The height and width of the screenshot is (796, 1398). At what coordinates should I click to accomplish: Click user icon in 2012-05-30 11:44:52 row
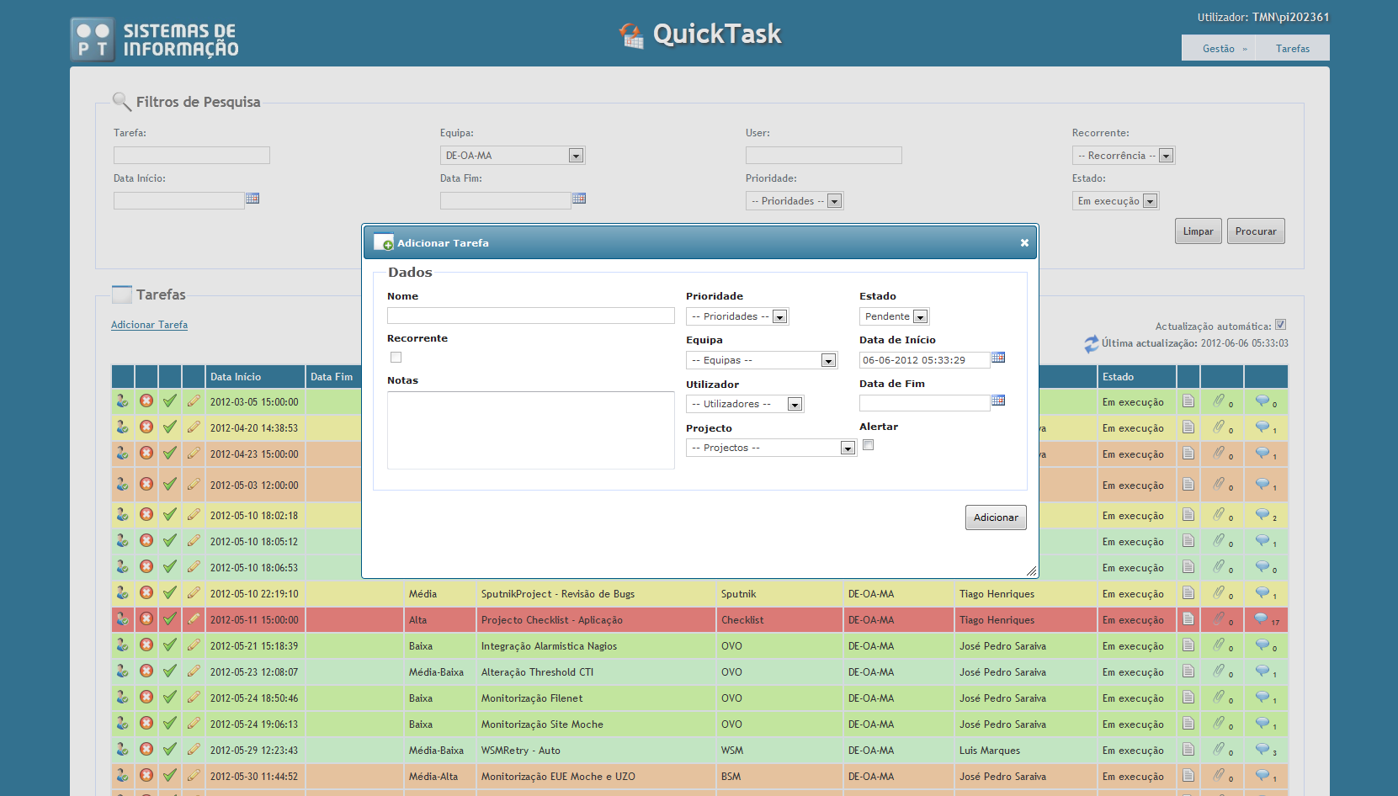pos(123,775)
